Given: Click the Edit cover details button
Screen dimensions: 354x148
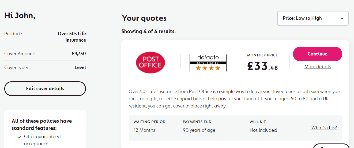Looking at the screenshot, I should pyautogui.click(x=45, y=89).
